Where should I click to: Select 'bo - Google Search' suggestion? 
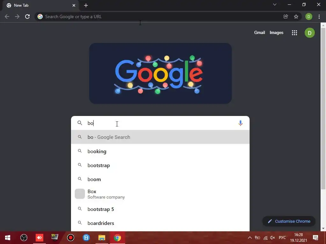[160, 137]
